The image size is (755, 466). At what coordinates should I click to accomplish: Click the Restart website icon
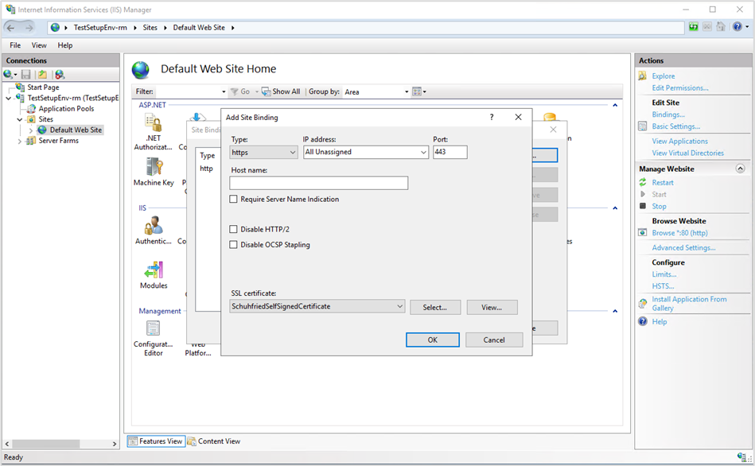643,182
